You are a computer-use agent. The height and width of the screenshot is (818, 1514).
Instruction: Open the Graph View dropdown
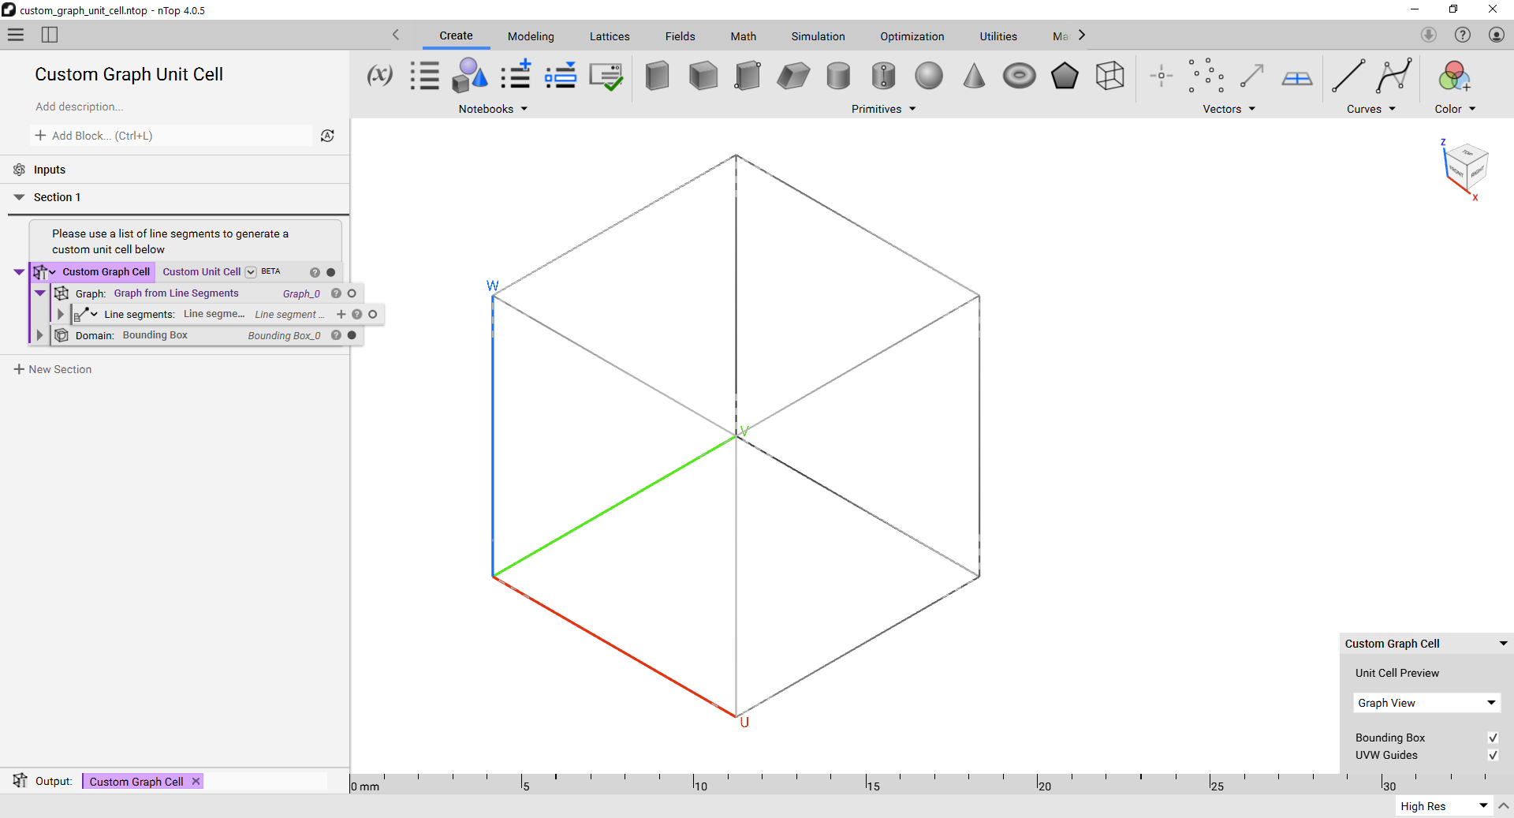1426,703
